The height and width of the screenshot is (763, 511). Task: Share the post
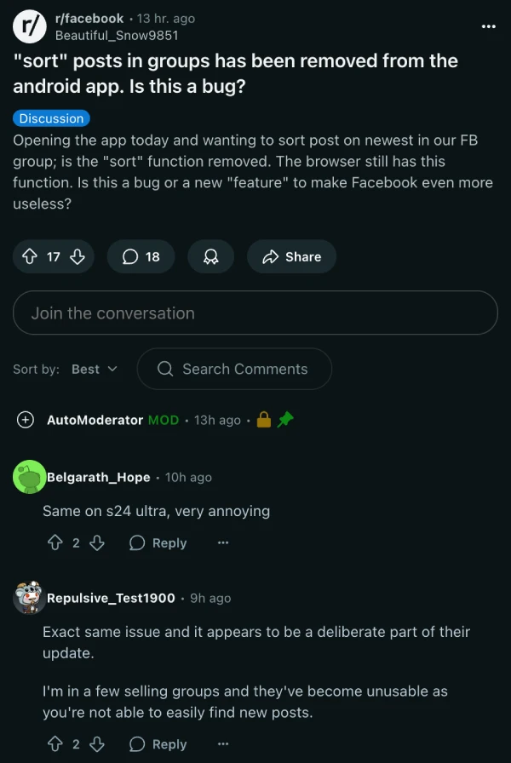[291, 256]
